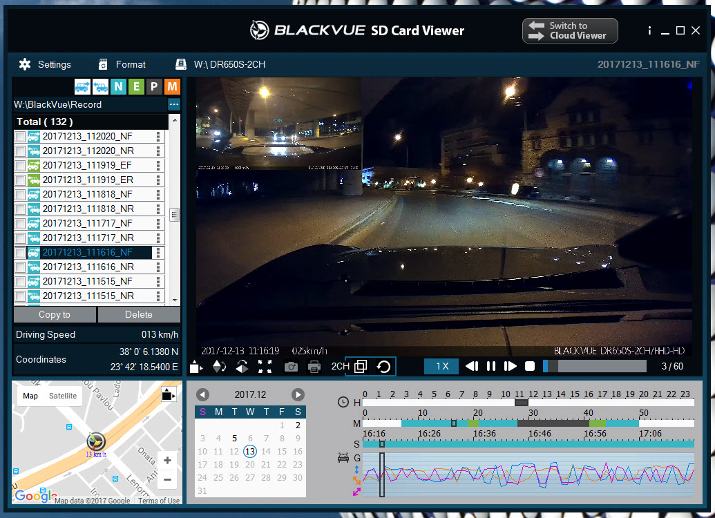Go to previous month in calendar
Screen dimensions: 715x518
point(202,394)
